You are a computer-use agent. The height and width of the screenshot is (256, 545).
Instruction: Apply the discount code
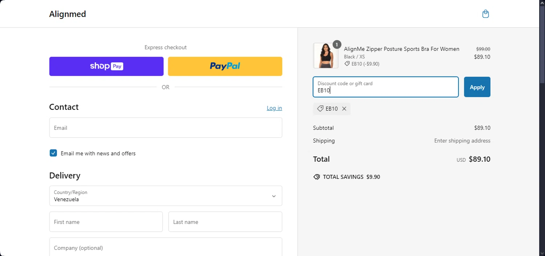coord(477,87)
